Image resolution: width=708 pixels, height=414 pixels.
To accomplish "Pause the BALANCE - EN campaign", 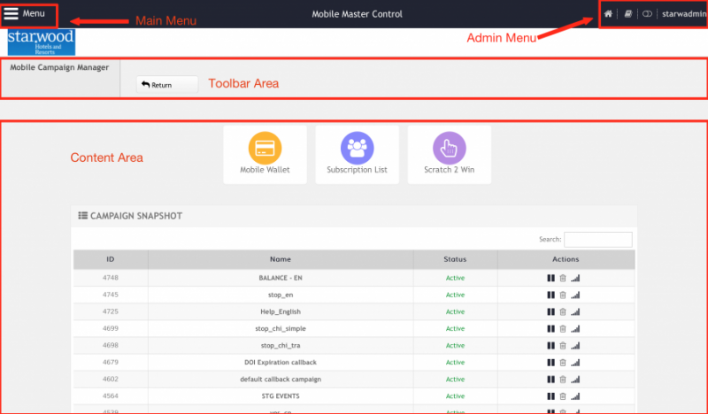I will (550, 278).
